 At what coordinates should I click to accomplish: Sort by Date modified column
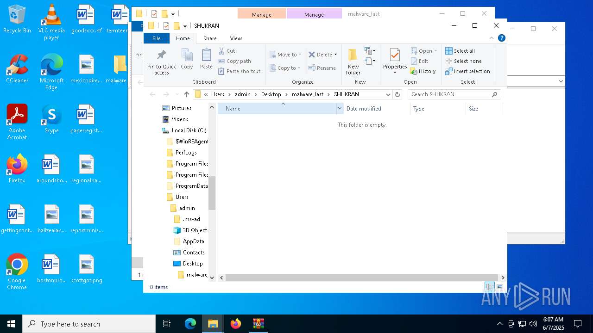377,109
